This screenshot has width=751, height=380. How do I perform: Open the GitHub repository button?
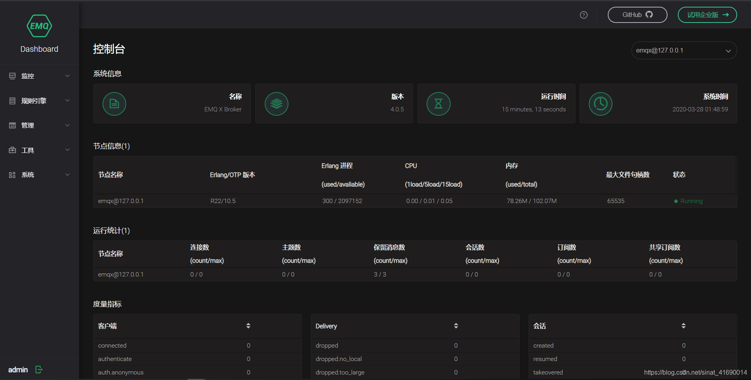coord(637,15)
